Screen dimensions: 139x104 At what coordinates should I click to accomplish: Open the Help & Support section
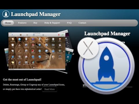[52, 23]
